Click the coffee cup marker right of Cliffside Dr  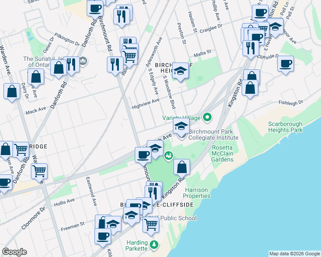(285, 64)
